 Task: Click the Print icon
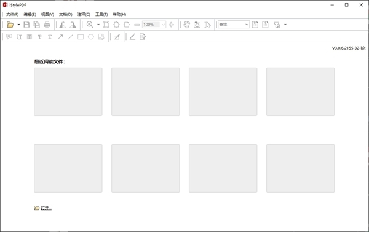47,25
